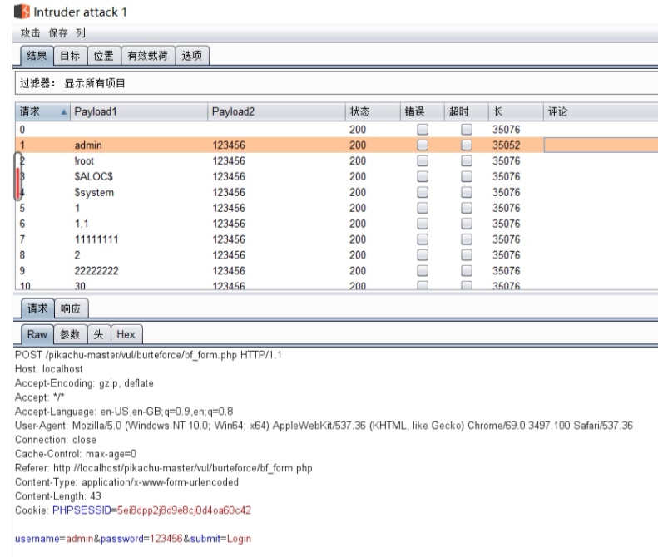The width and height of the screenshot is (658, 557).
Task: Toggle 错误 checkbox in 22222222 row
Action: (x=423, y=271)
